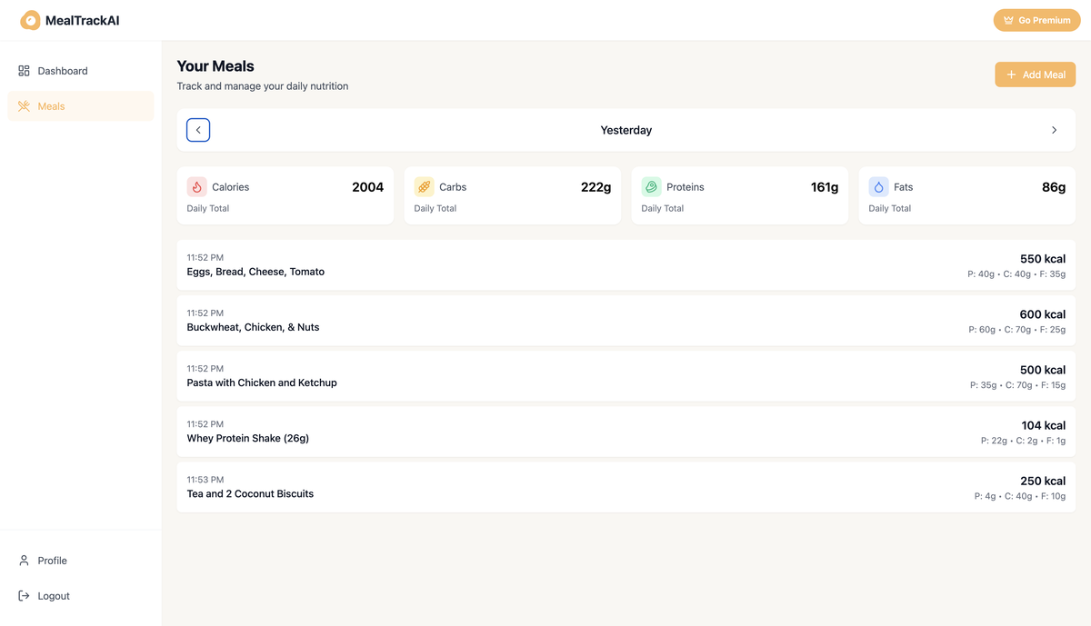Click the droplet Fats icon
This screenshot has width=1091, height=626.
[878, 187]
